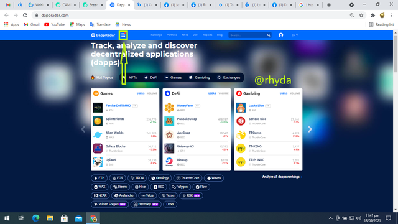This screenshot has height=224, width=398.
Task: Open NFTs in top navigation
Action: 185,35
